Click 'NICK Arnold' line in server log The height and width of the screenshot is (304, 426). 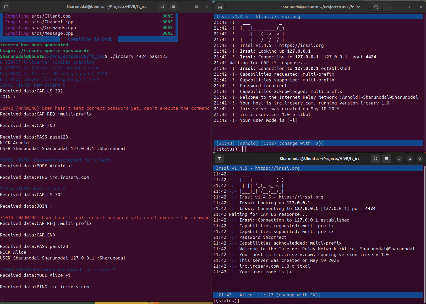(x=14, y=143)
